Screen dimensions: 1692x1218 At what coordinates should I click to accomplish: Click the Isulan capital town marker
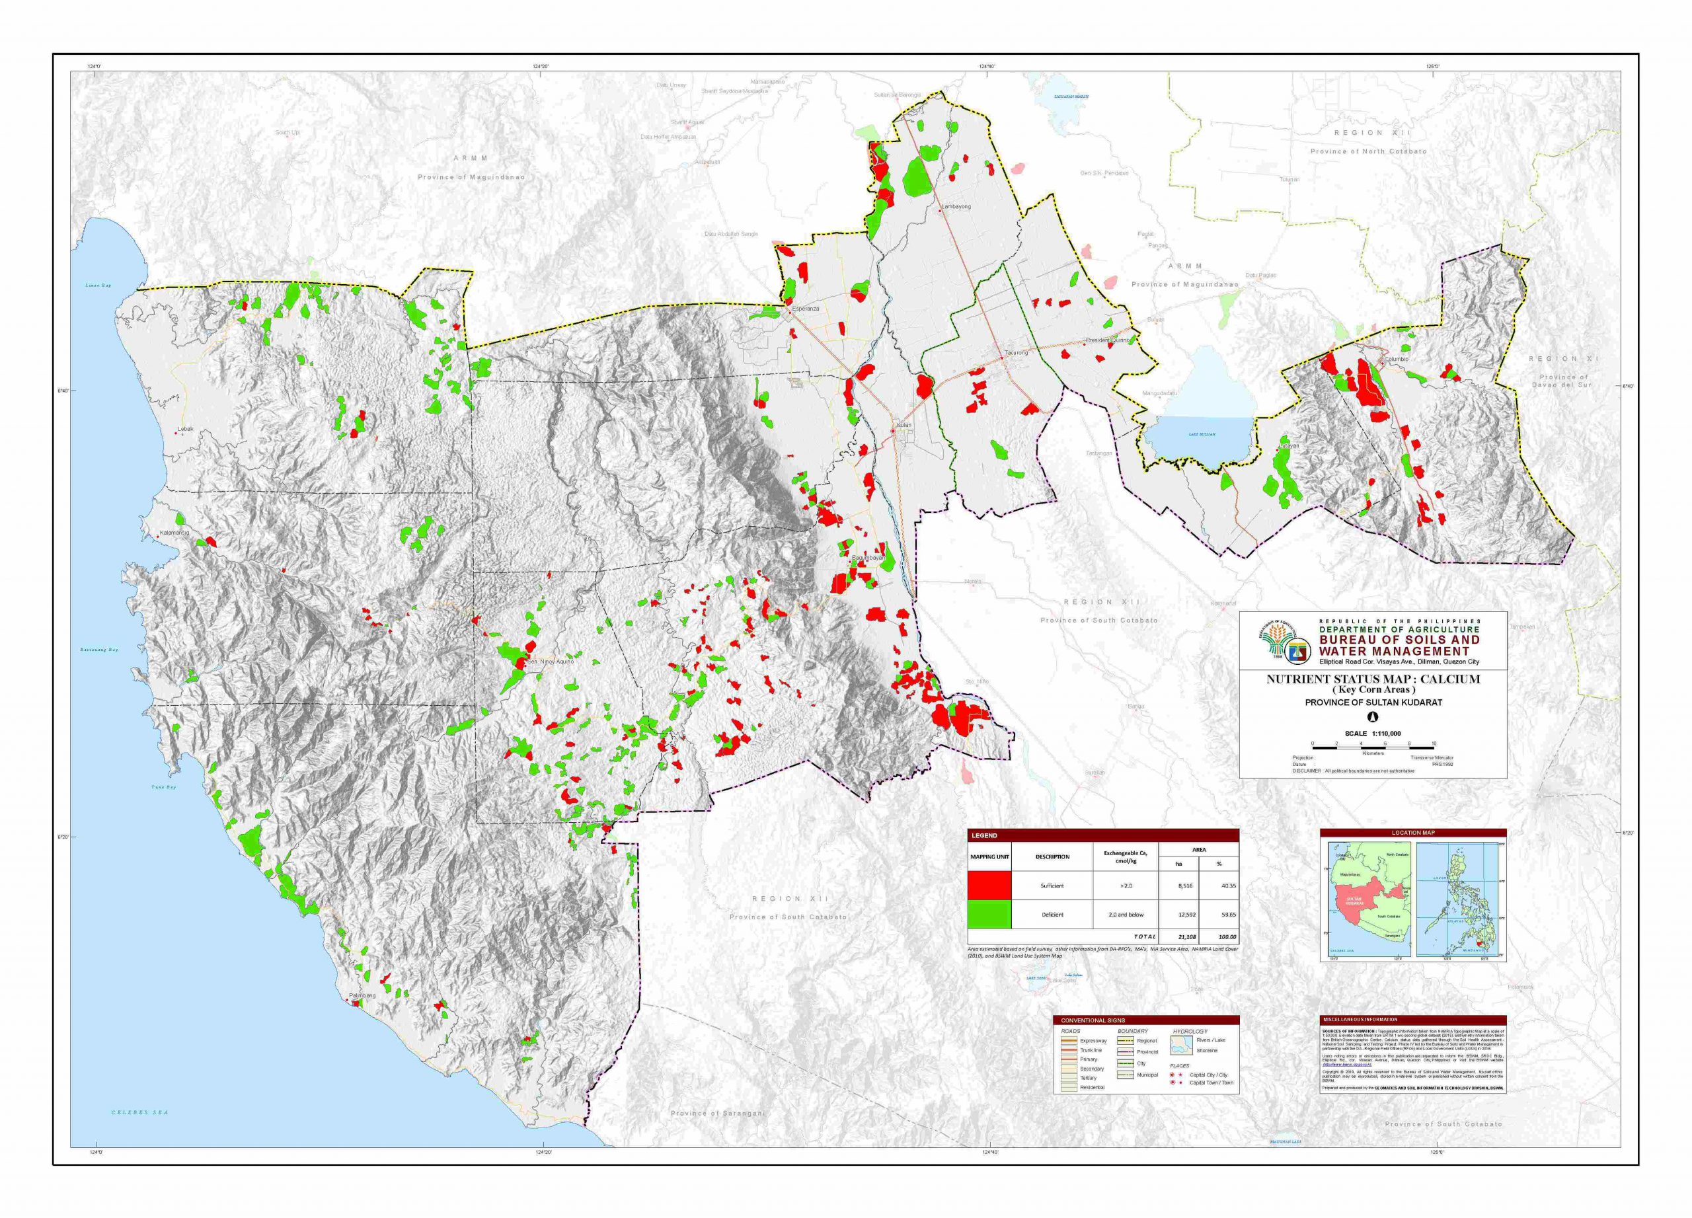coord(893,432)
